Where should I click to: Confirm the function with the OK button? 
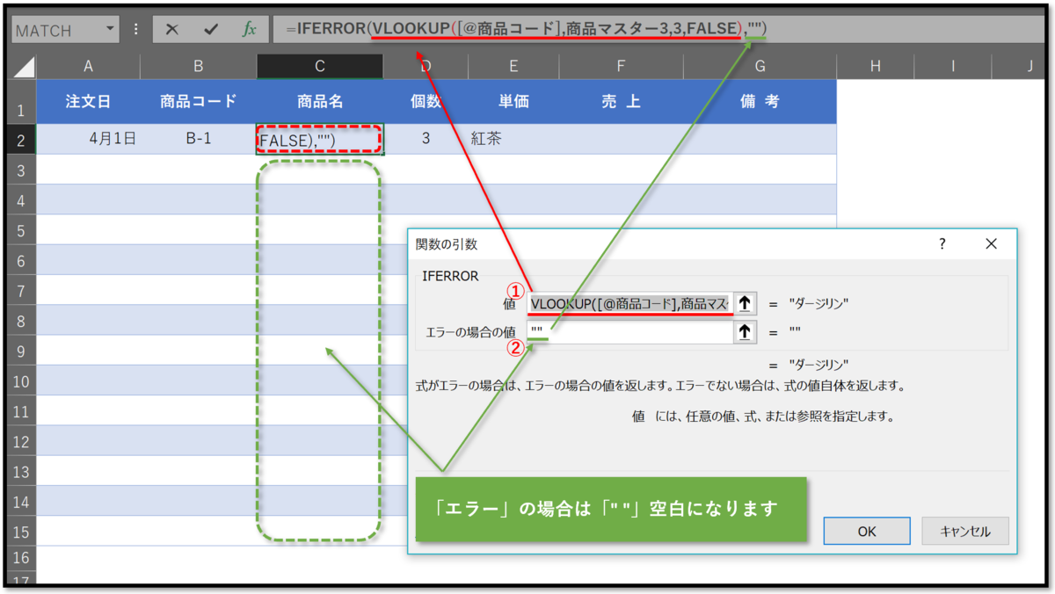coord(866,531)
